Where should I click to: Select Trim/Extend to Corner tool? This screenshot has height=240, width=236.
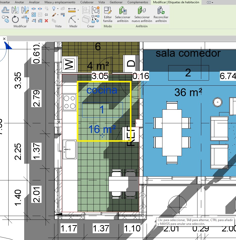[25, 19]
